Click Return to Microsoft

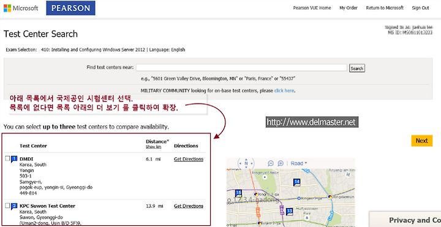tap(385, 8)
